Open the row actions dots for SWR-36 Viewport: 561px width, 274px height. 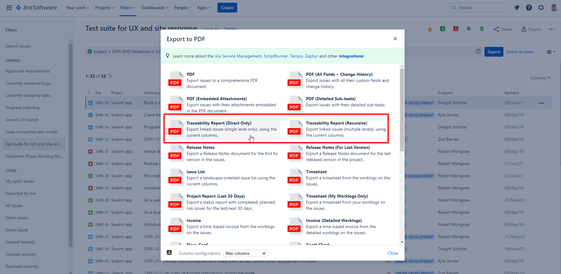tap(541, 103)
